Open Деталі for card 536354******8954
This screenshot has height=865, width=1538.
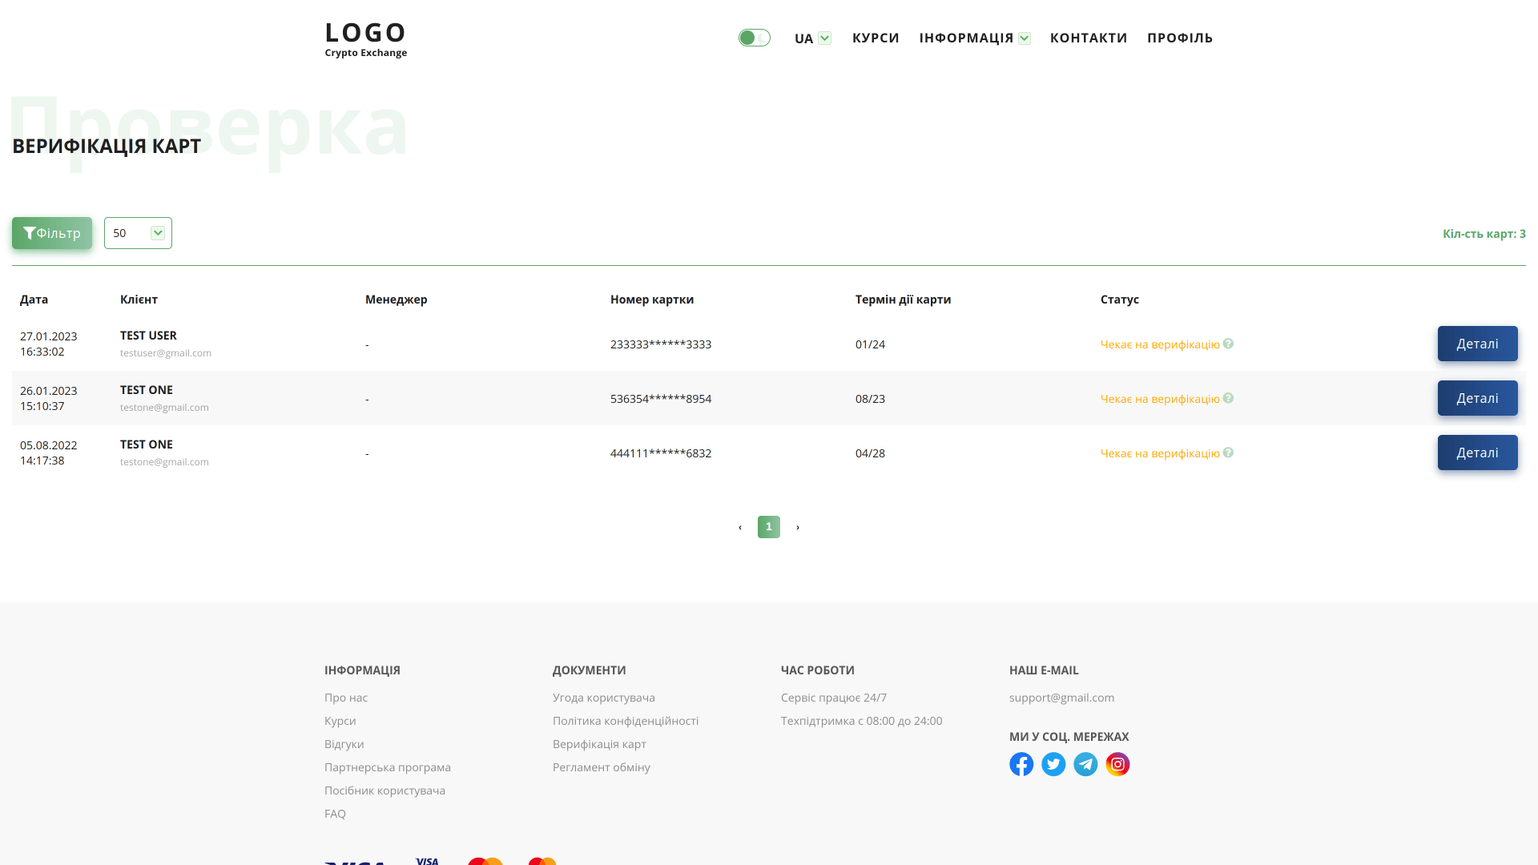tap(1477, 398)
